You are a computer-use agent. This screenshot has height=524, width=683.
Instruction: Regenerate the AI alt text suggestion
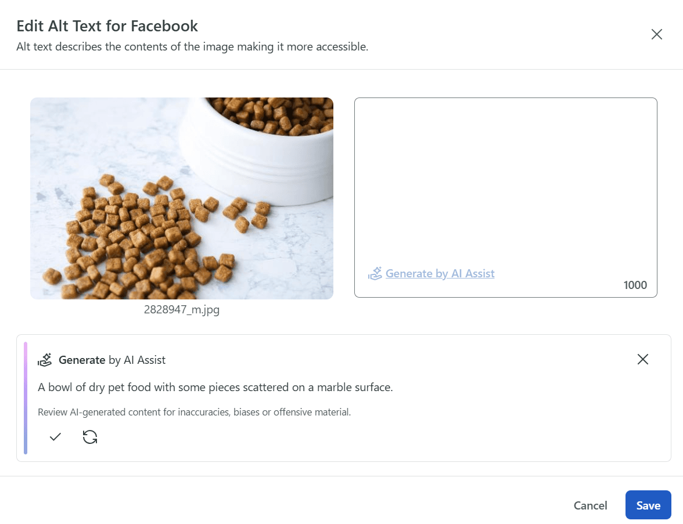click(x=90, y=437)
